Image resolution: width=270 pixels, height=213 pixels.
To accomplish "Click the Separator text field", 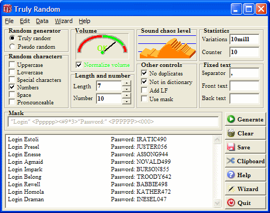I will [x=244, y=73].
